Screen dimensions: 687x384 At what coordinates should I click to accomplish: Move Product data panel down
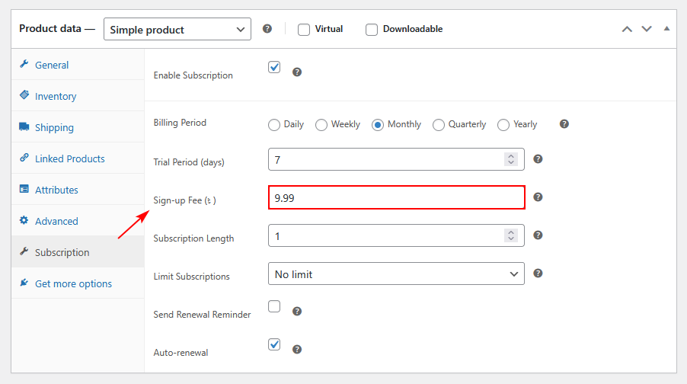(647, 30)
